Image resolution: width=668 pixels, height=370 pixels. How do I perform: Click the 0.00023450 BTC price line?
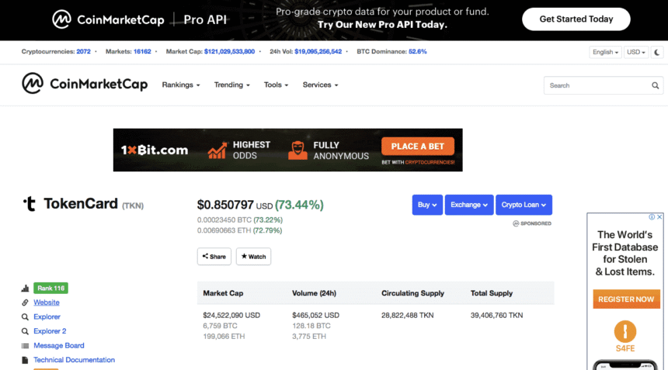click(239, 220)
